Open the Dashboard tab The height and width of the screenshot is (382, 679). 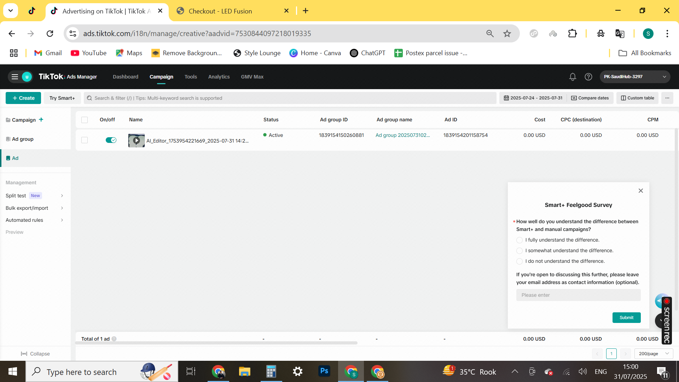coord(126,77)
